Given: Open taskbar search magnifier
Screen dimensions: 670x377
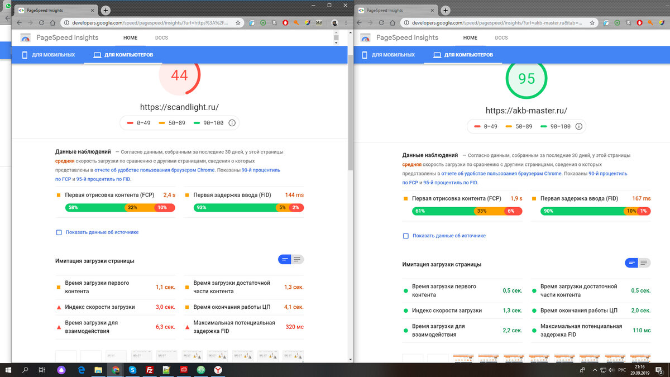Looking at the screenshot, I should pyautogui.click(x=26, y=370).
